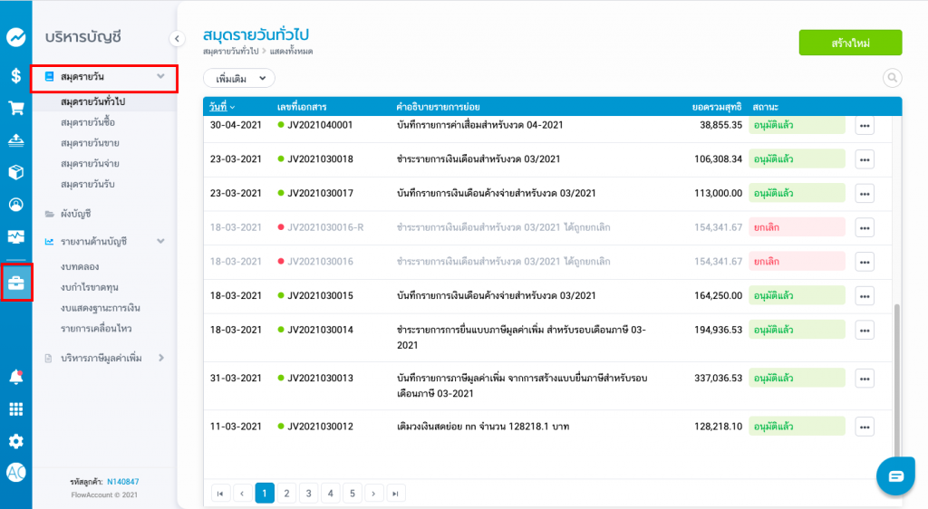Open the FlowAccount dashboard logo icon
Viewport: 928px width, 509px height.
16,37
